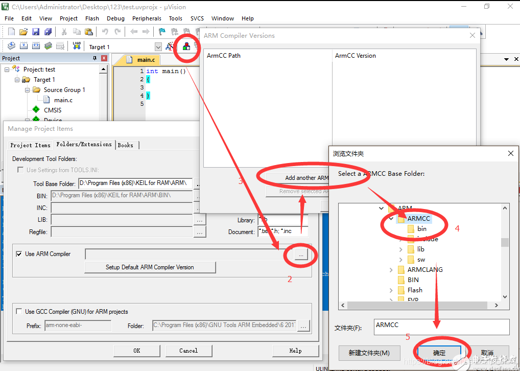The width and height of the screenshot is (520, 371).
Task: Open batch build icon
Action: pos(48,46)
